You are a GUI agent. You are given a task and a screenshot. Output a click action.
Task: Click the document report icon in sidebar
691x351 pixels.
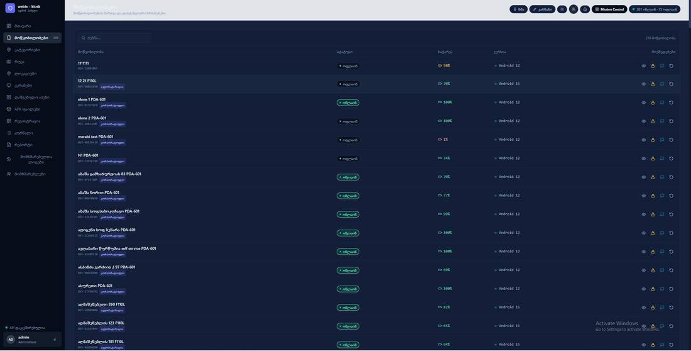9,145
